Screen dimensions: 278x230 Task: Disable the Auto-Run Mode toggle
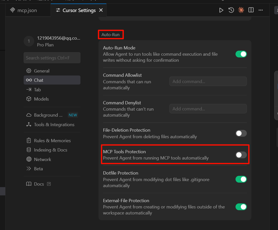[x=241, y=54]
